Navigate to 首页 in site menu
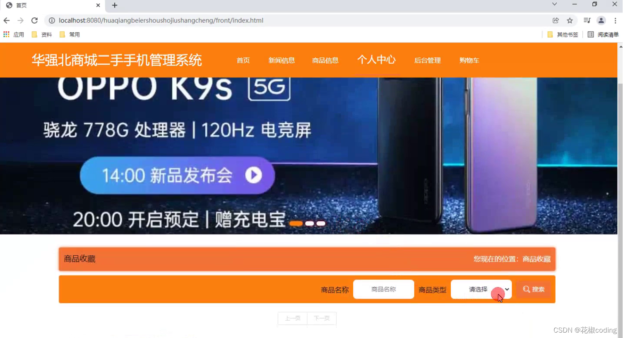This screenshot has width=623, height=338. coord(243,60)
